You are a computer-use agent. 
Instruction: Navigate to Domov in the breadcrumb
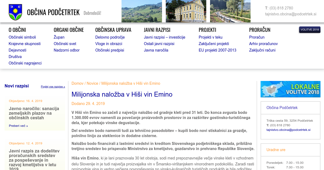tap(77, 83)
